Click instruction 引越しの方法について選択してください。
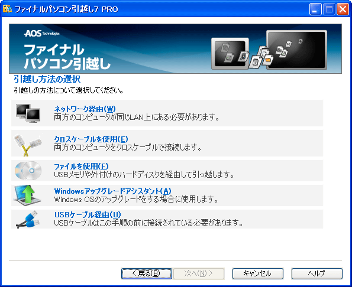This screenshot has height=287, width=352. click(x=69, y=90)
